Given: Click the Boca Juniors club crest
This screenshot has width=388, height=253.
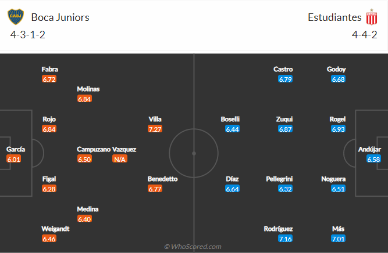Looking at the screenshot, I should [x=16, y=17].
